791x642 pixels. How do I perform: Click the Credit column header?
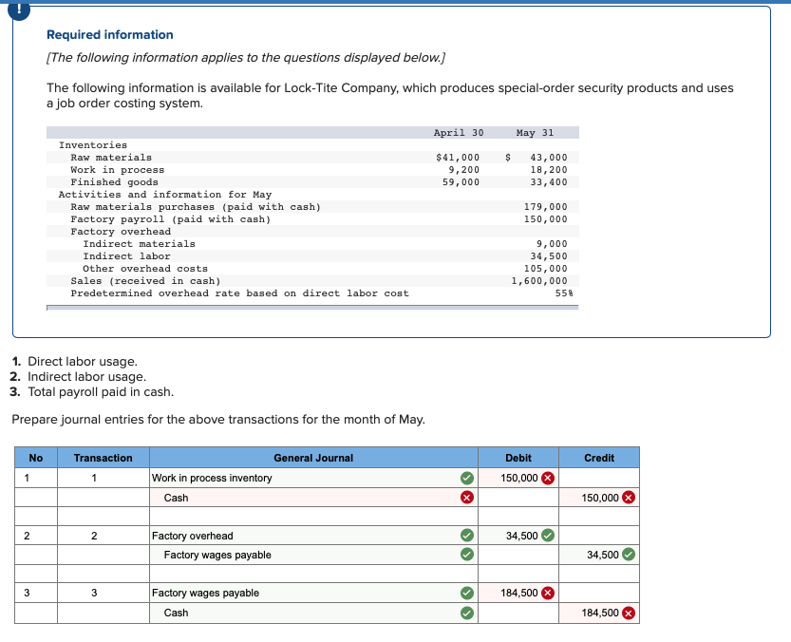[x=599, y=458]
